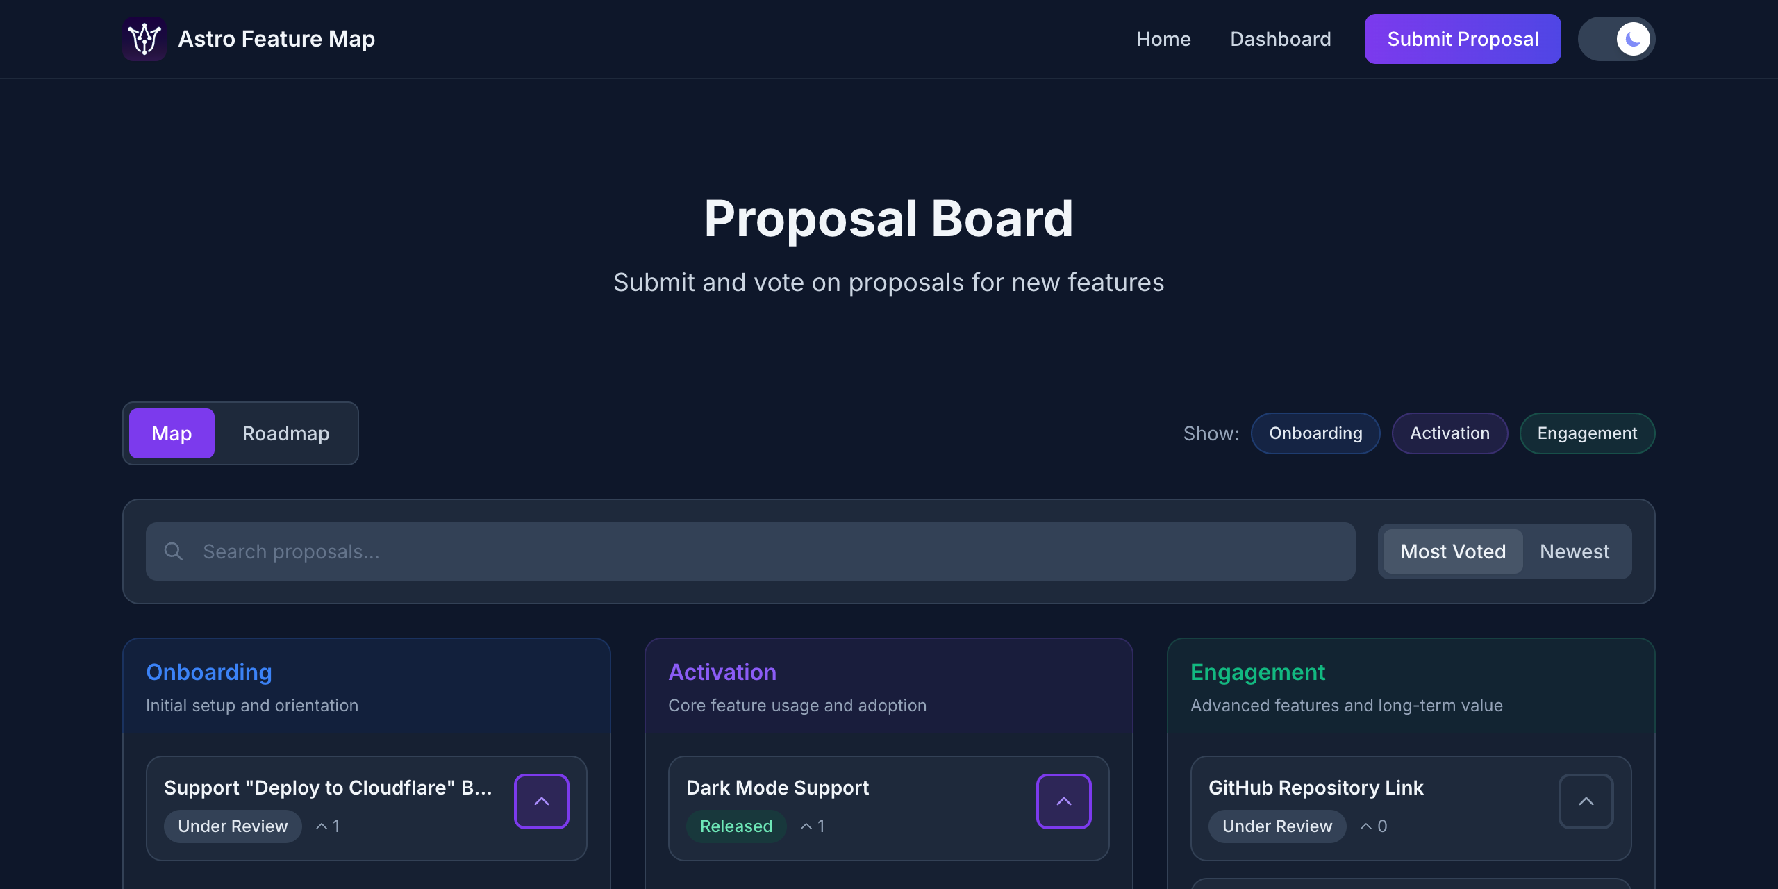The height and width of the screenshot is (889, 1778).
Task: Sort proposals by Newest
Action: tap(1575, 551)
